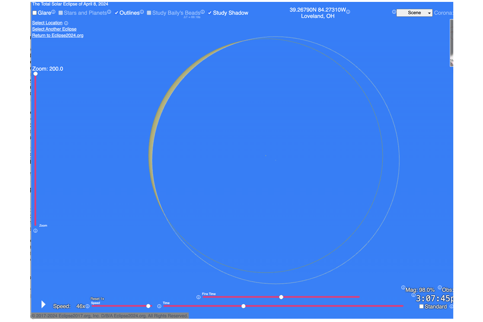Uncheck the Study Shadow option
This screenshot has width=483, height=322.
(210, 13)
